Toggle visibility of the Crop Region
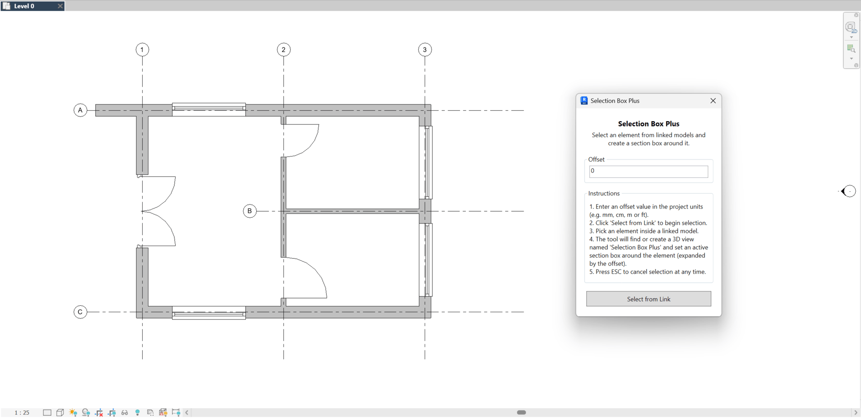Viewport: 861px width, 418px height. click(x=112, y=412)
